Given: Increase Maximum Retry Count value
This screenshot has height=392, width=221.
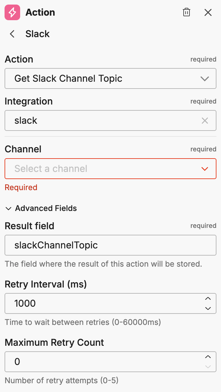Looking at the screenshot, I should point(208,357).
